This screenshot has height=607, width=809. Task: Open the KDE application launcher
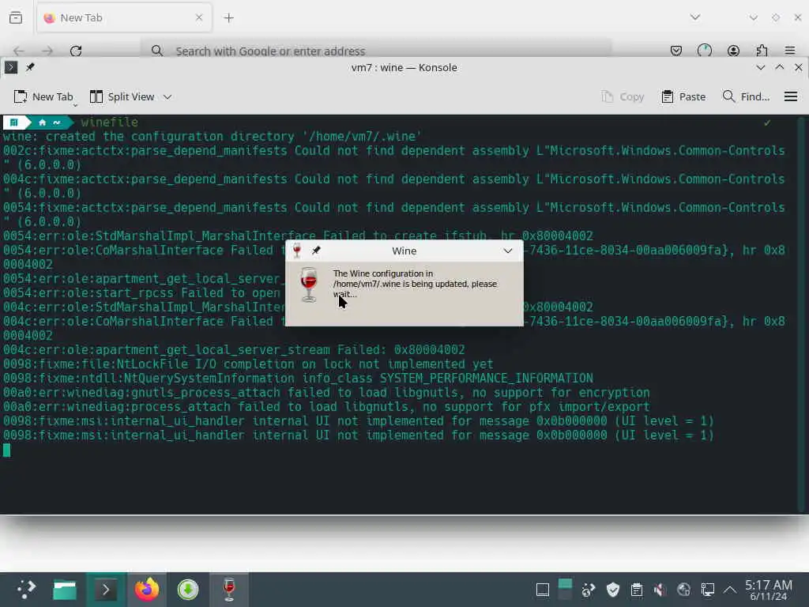pos(25,590)
